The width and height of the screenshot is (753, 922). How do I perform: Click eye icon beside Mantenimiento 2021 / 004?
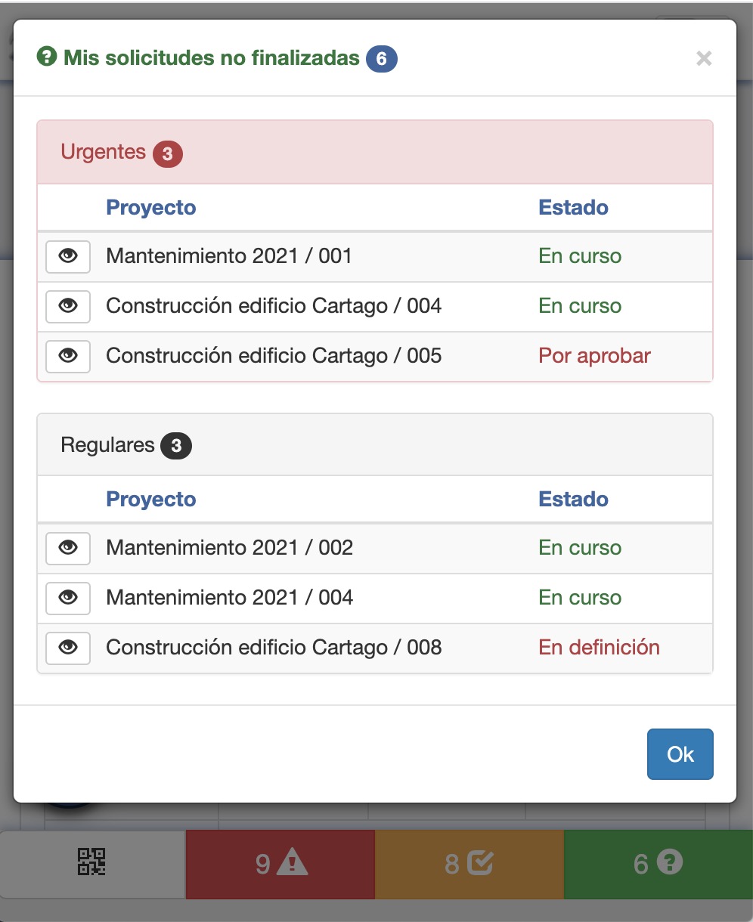(68, 598)
